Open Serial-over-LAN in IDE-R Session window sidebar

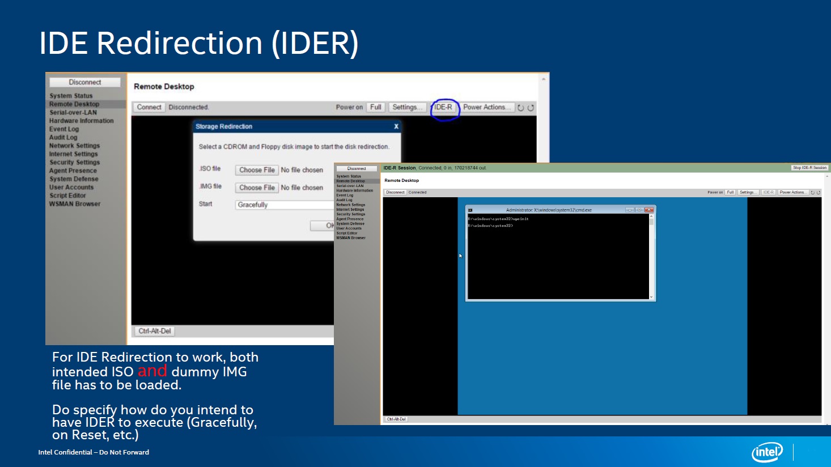(x=350, y=186)
